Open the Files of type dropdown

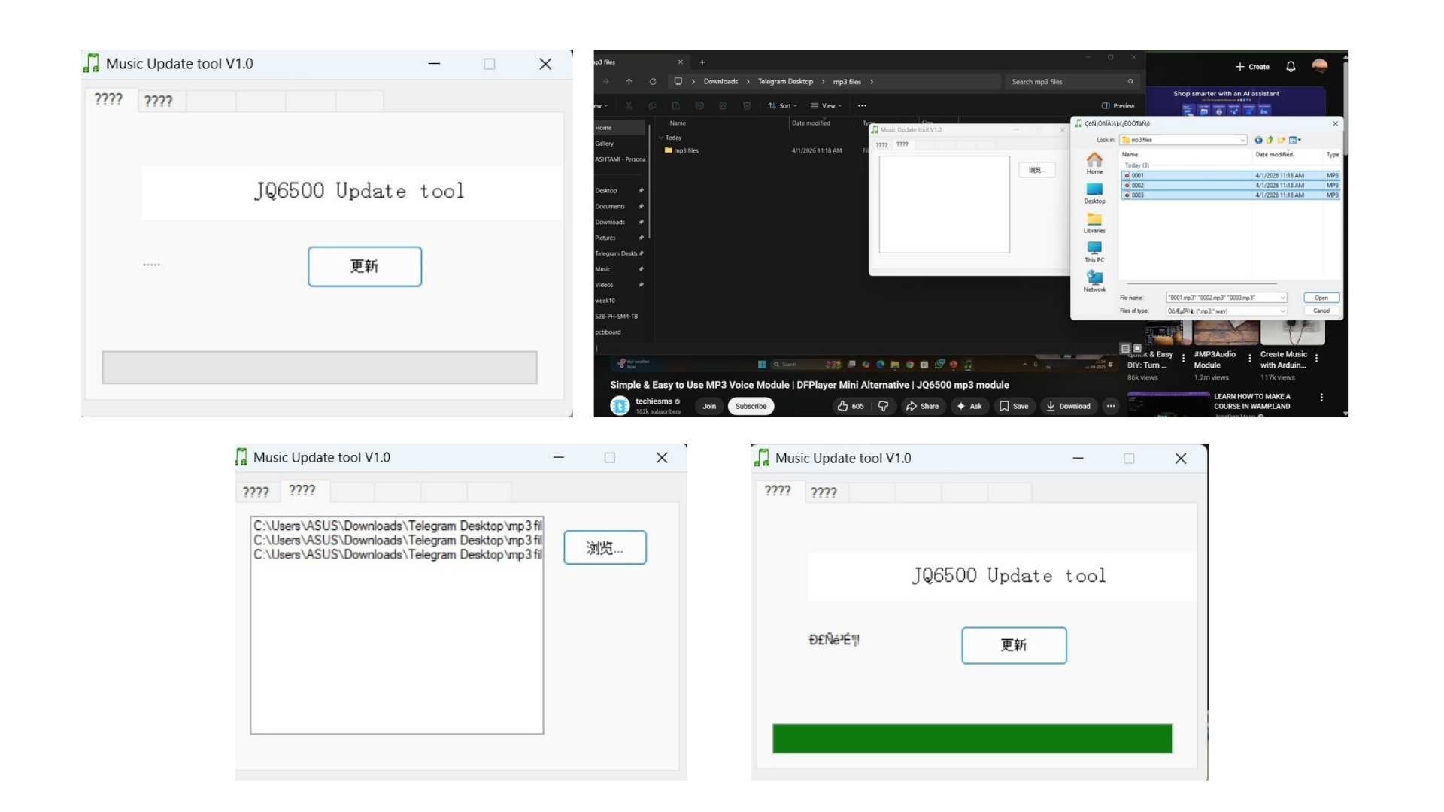tap(1282, 311)
